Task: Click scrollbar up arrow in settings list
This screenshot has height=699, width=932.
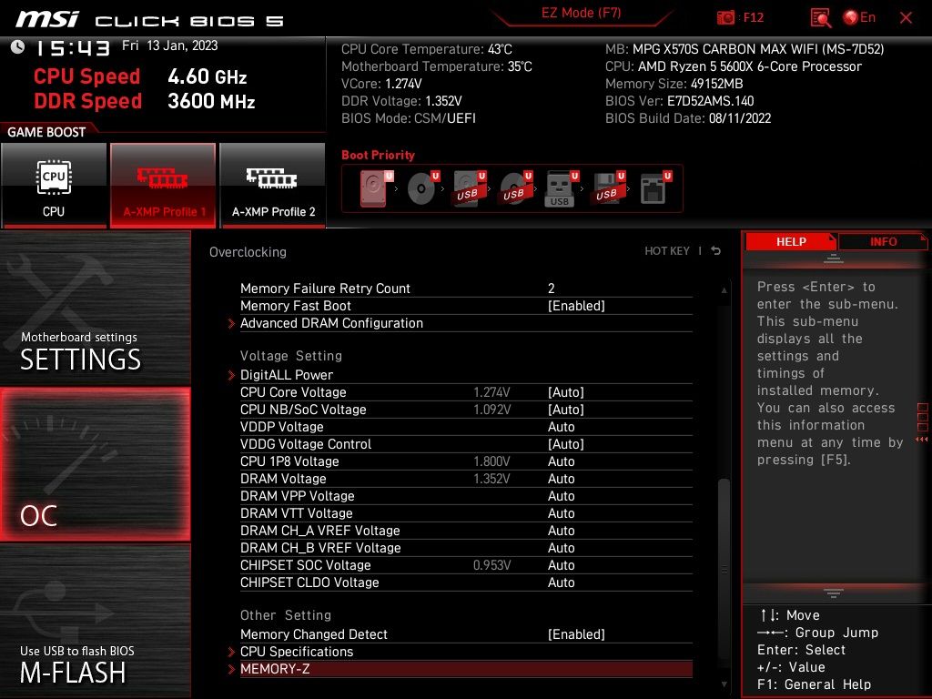Action: pos(724,290)
